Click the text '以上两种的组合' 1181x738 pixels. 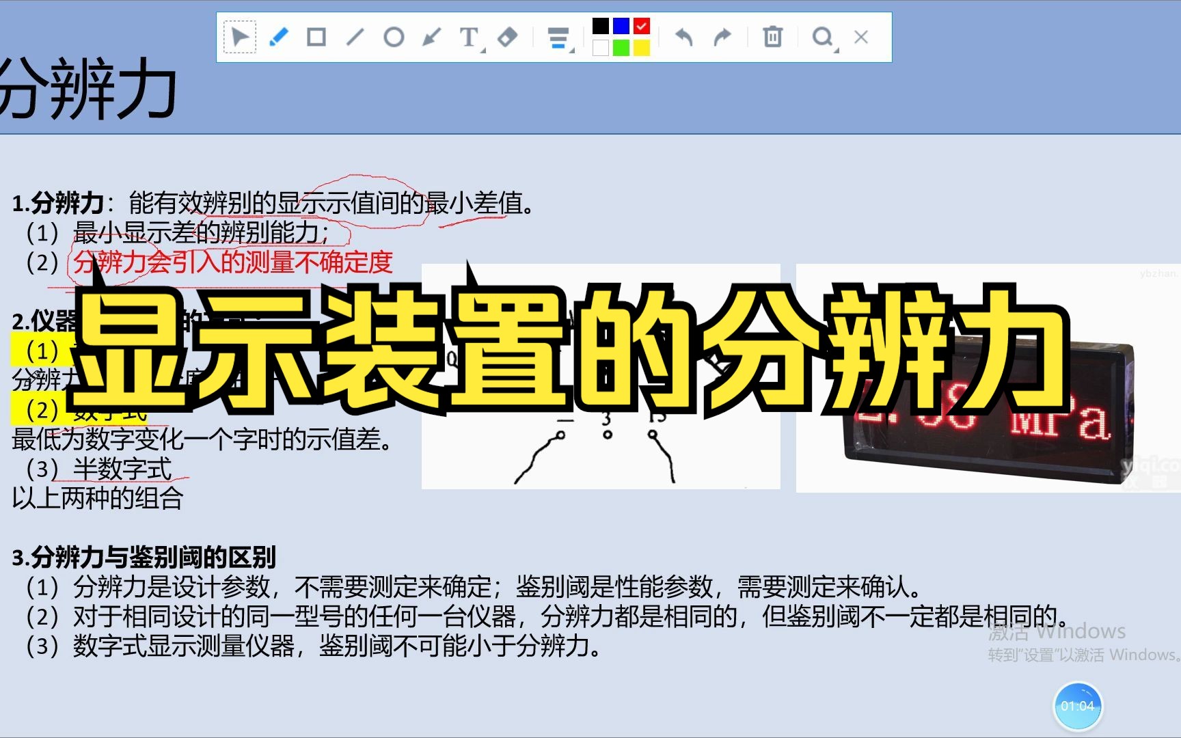[x=97, y=498]
